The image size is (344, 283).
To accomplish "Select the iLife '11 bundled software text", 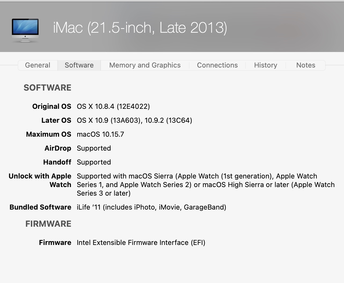I will [x=151, y=207].
